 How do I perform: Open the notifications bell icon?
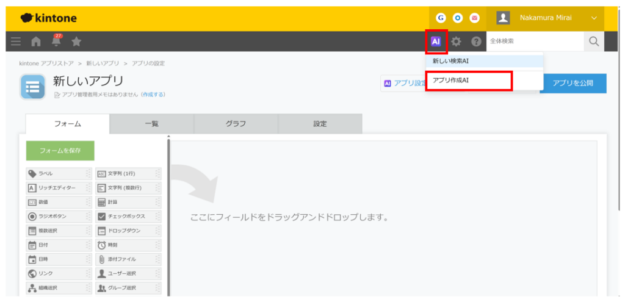[x=56, y=41]
